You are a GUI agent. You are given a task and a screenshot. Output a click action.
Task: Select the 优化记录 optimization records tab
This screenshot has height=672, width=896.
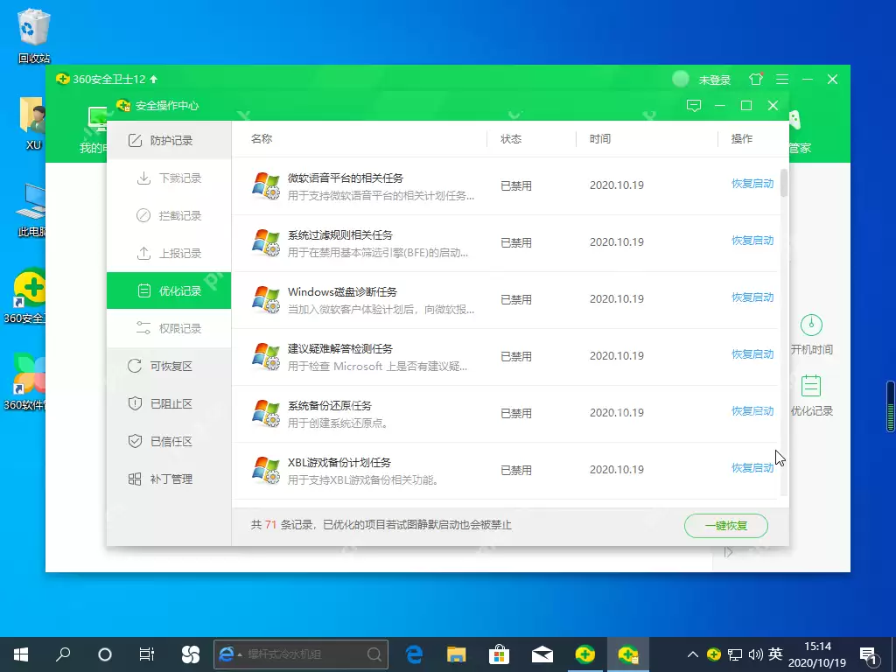coord(170,291)
